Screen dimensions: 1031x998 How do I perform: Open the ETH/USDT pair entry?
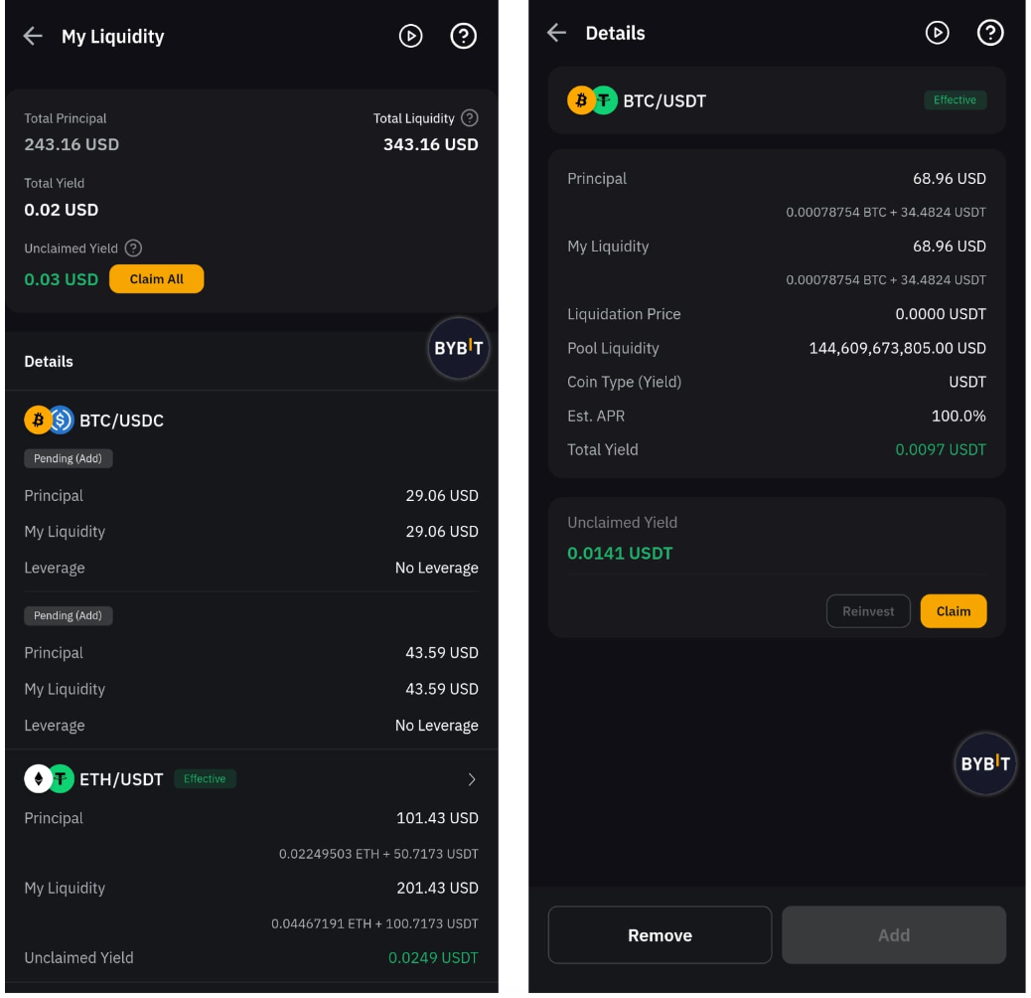click(121, 779)
